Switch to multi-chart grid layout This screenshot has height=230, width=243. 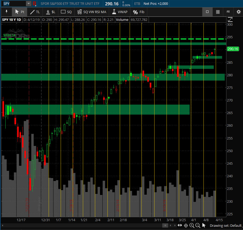pyautogui.click(x=218, y=12)
